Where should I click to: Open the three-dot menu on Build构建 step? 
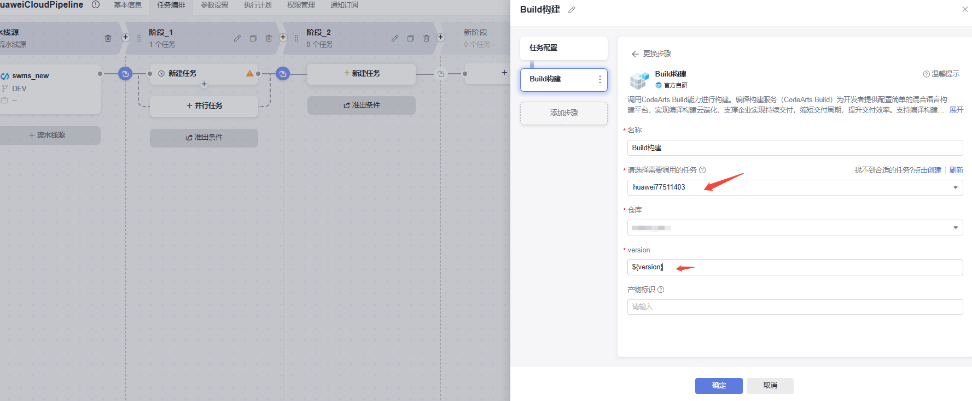coord(600,79)
